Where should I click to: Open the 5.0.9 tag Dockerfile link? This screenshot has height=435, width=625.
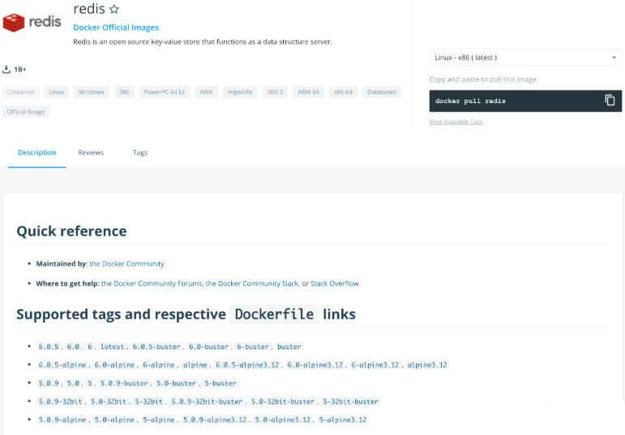pos(49,383)
